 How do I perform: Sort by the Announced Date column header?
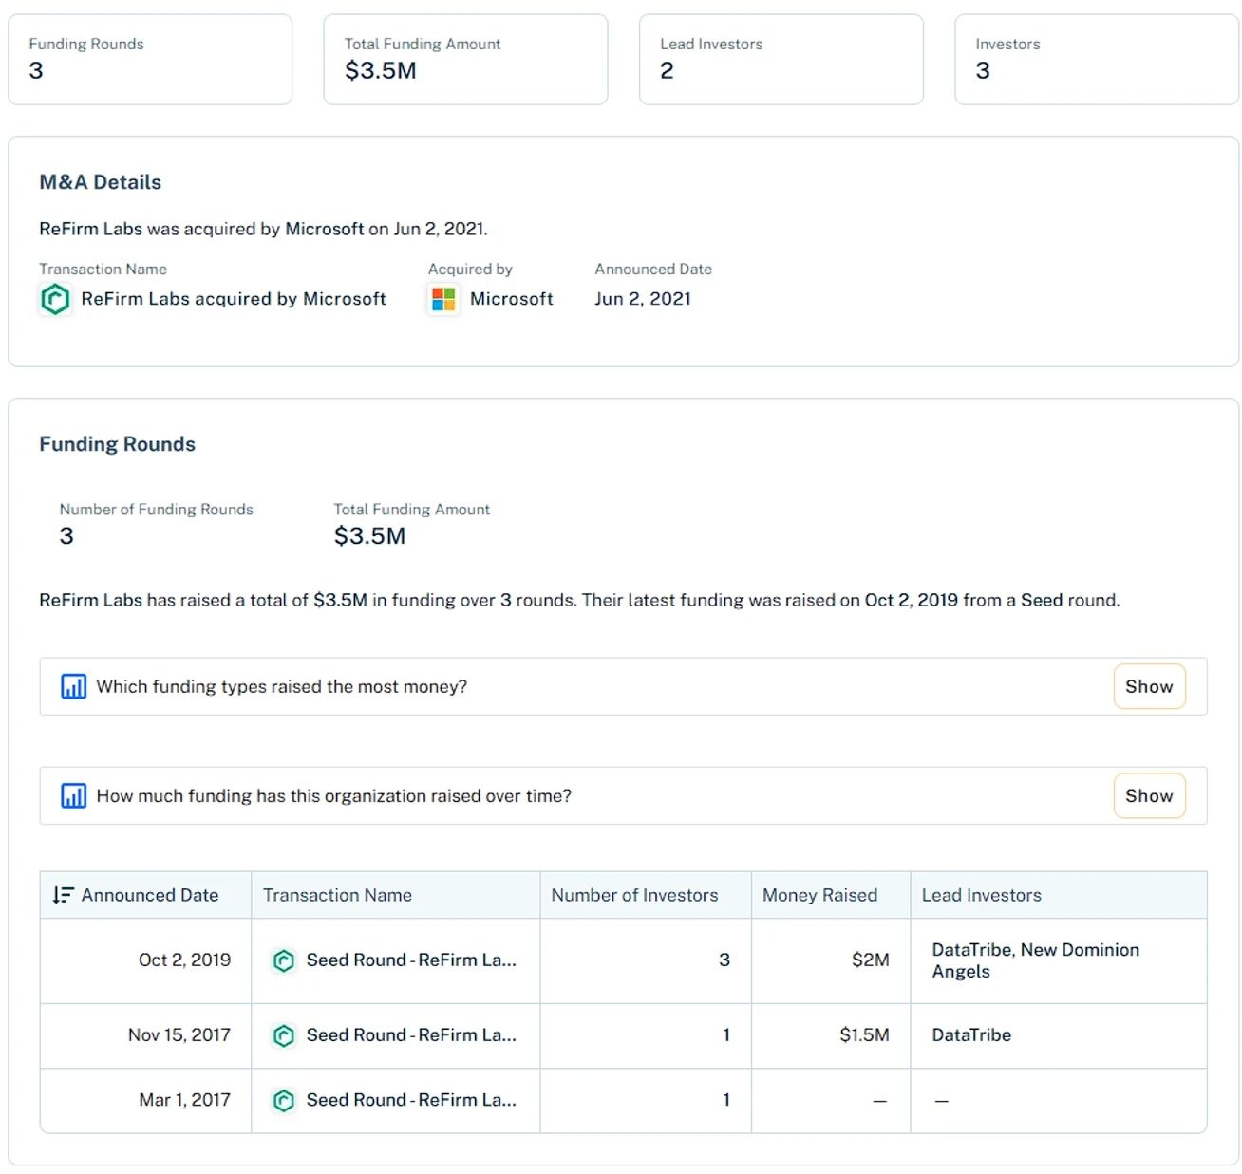(145, 895)
